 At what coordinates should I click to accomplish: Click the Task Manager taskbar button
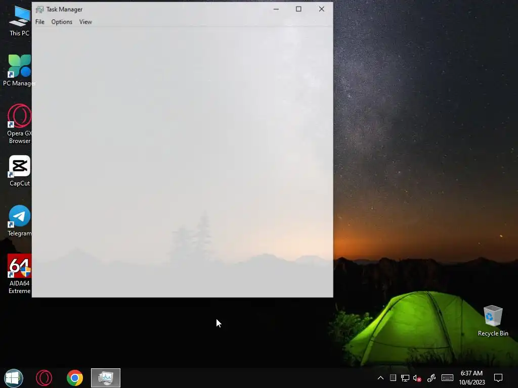click(x=106, y=378)
